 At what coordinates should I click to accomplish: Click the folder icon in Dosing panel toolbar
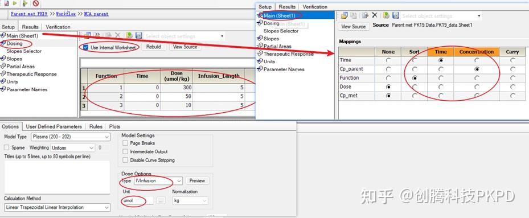click(87, 35)
